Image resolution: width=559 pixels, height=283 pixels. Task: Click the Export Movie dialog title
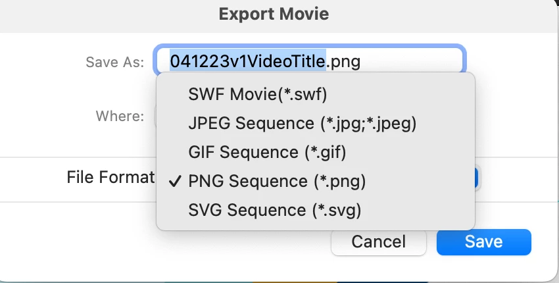point(274,14)
